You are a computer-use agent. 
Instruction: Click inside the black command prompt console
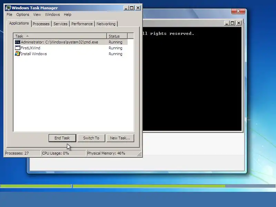pyautogui.click(x=192, y=79)
